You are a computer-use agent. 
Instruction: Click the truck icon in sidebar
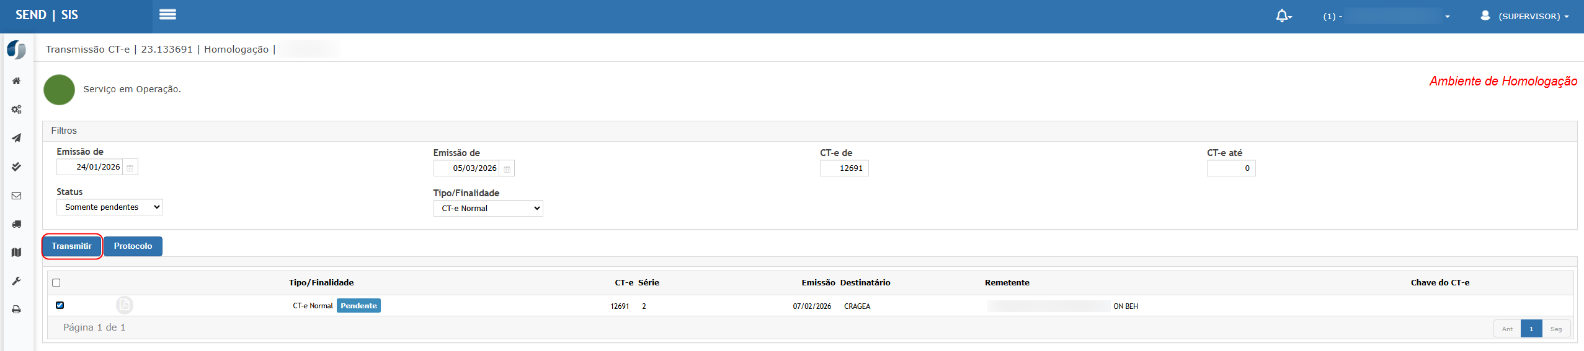(17, 224)
